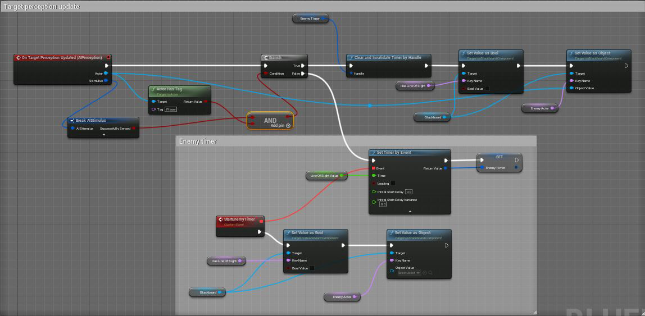
Task: Click the red delegate square on On Target Perception Updated
Action: pyautogui.click(x=108, y=57)
